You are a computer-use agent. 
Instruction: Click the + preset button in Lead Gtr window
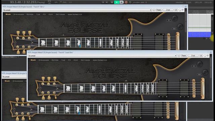179,56
